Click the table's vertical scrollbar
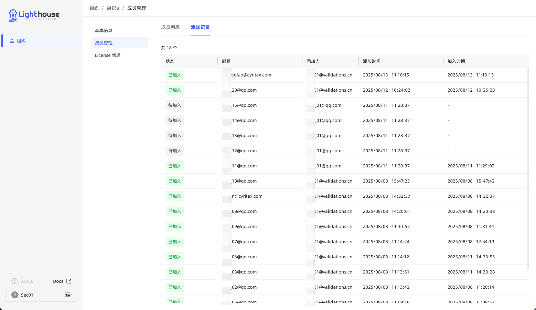Viewport: 536px width, 310px height. coord(528,169)
